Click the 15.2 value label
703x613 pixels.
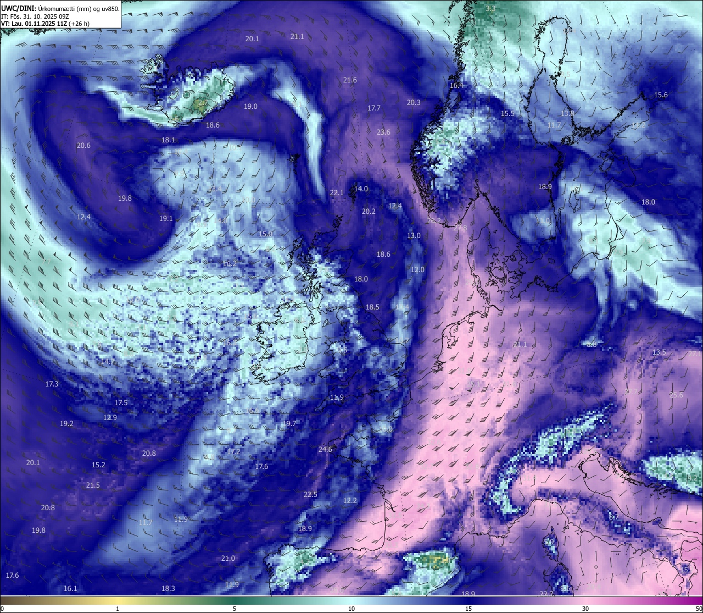click(98, 465)
